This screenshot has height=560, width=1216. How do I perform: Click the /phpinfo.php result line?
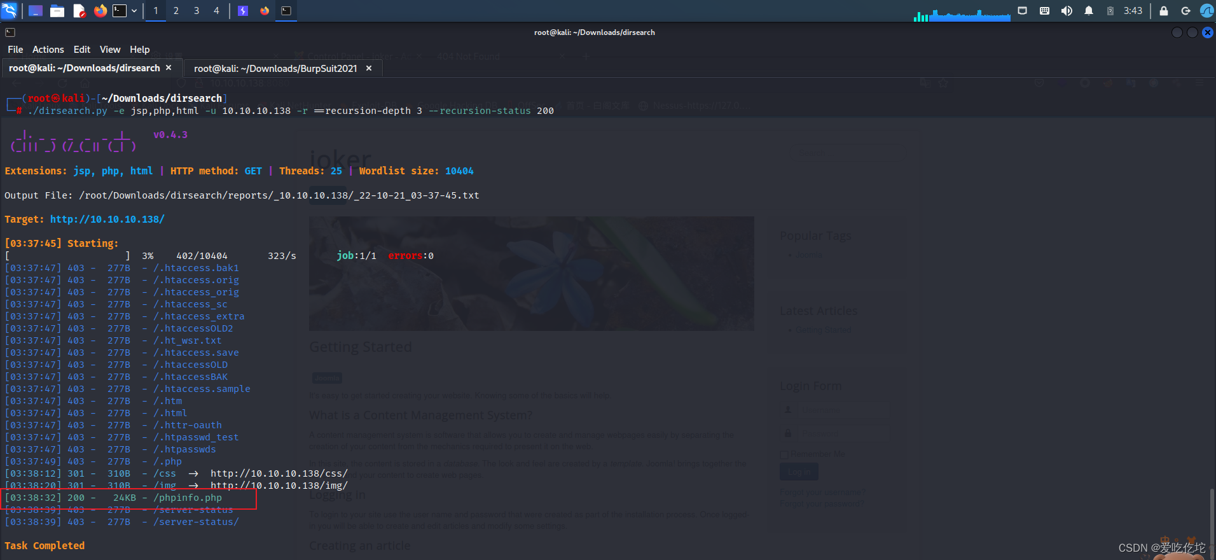point(113,498)
